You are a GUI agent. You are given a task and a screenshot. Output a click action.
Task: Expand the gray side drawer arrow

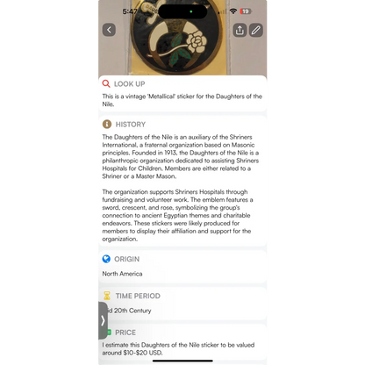[x=103, y=320]
